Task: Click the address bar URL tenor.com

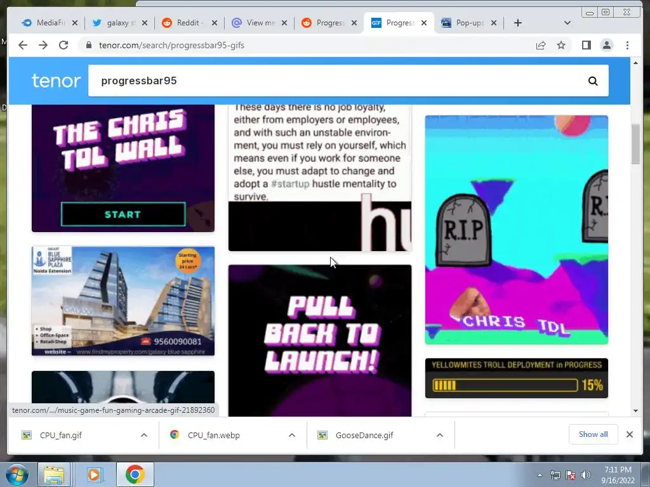Action: click(171, 45)
